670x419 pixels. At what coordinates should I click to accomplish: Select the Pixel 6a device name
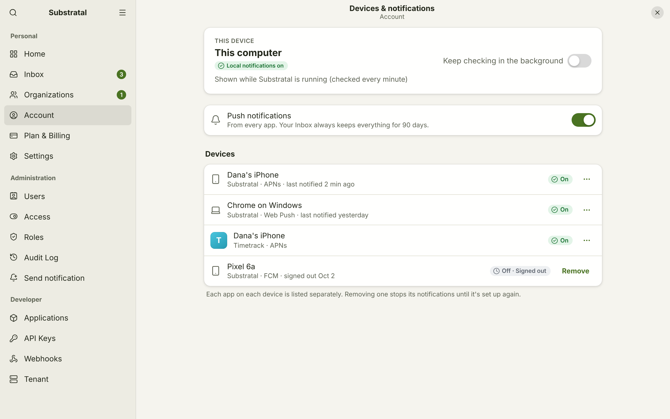[x=241, y=267]
